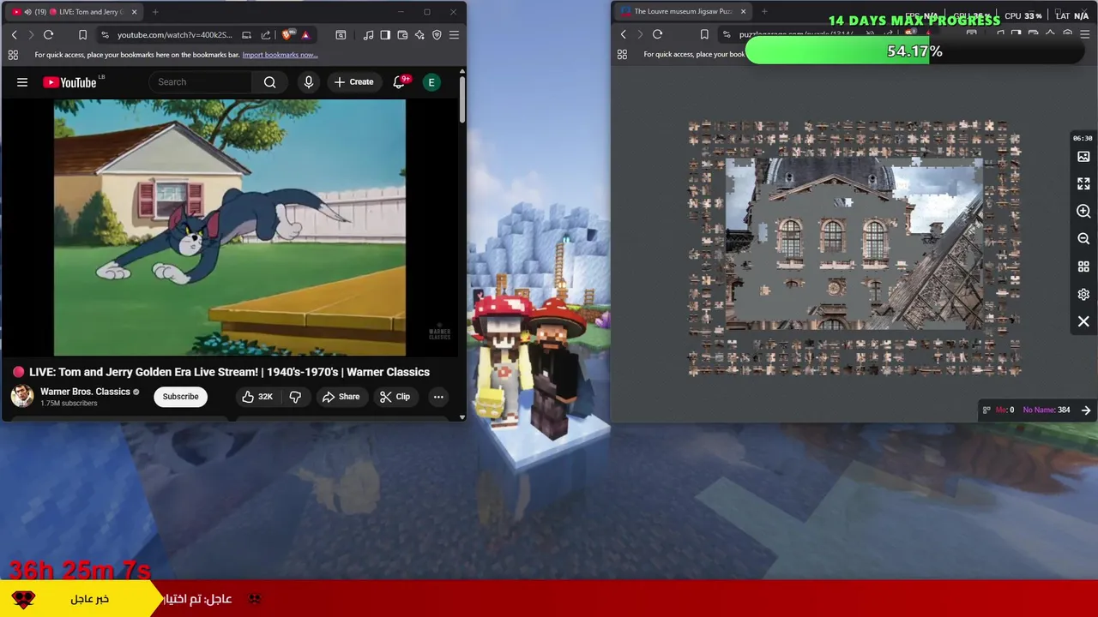Focus the YouTube Search field
The width and height of the screenshot is (1098, 617).
coord(202,82)
